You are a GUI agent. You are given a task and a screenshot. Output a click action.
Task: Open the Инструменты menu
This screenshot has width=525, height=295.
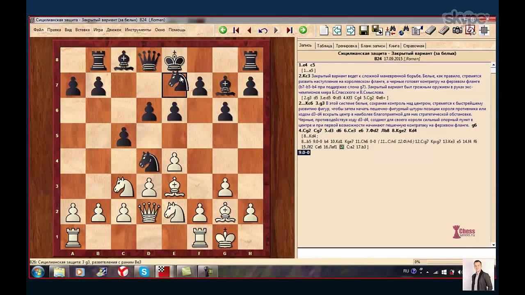tap(138, 30)
